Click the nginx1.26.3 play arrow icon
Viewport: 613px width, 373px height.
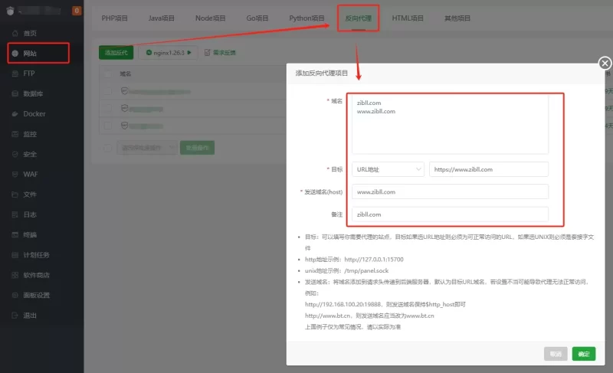pos(189,52)
